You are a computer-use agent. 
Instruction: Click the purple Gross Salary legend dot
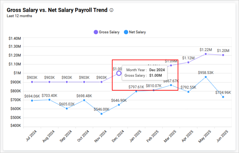96,32
